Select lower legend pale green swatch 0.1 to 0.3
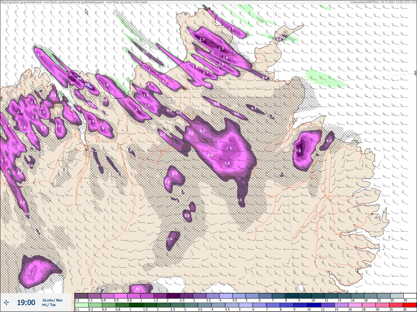Viewport: 417px width, 312px height. [x=81, y=305]
